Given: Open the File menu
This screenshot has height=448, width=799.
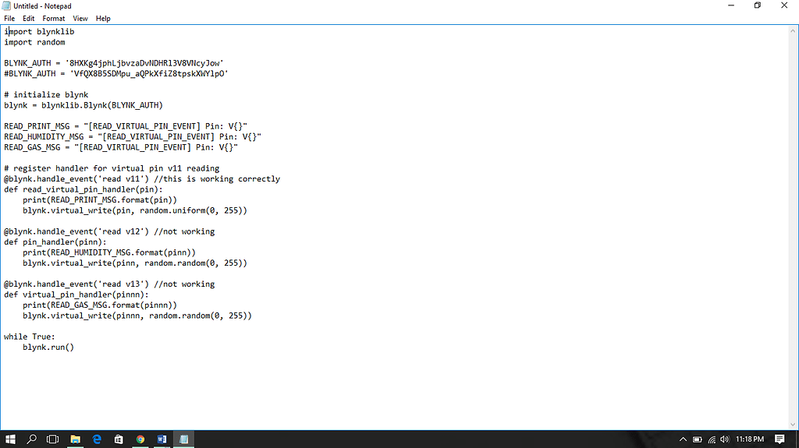Looking at the screenshot, I should point(9,19).
